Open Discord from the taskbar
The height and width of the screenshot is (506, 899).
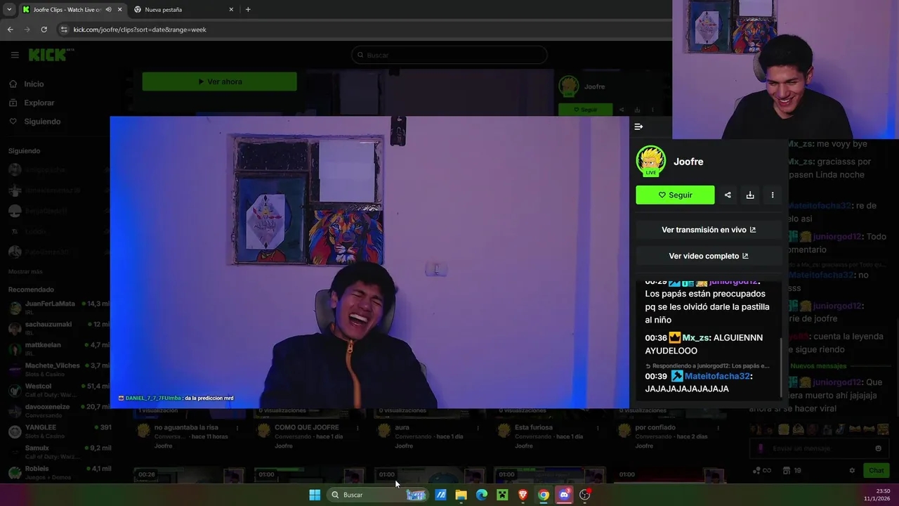point(564,495)
